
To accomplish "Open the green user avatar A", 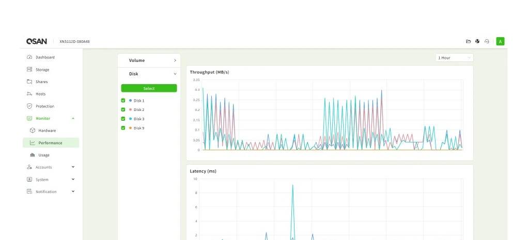I will pyautogui.click(x=500, y=41).
